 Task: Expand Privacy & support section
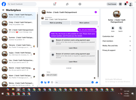[117, 50]
